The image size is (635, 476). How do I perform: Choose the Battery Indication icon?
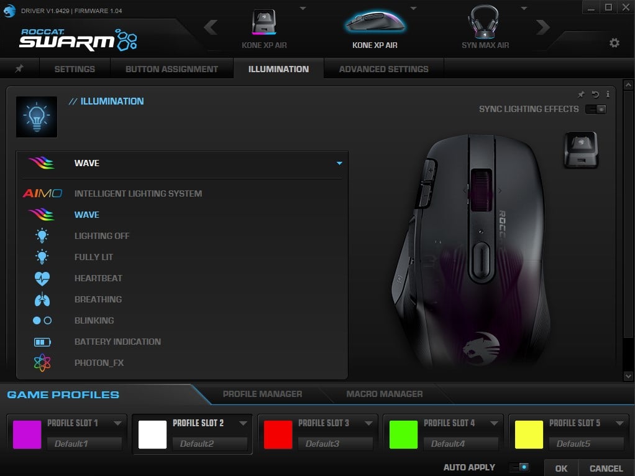tap(42, 342)
